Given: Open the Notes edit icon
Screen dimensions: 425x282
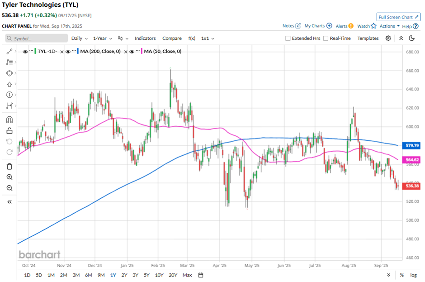Looking at the screenshot, I should [x=298, y=26].
